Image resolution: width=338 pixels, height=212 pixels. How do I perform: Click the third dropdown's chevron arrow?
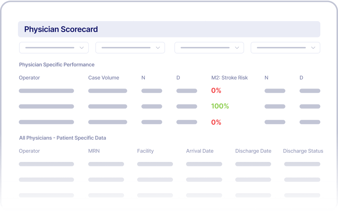tap(237, 48)
